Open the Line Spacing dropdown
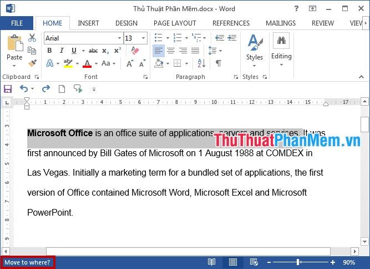This screenshot has width=370, height=269. coord(215,51)
